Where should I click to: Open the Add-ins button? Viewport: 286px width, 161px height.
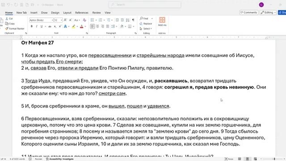coord(162,21)
